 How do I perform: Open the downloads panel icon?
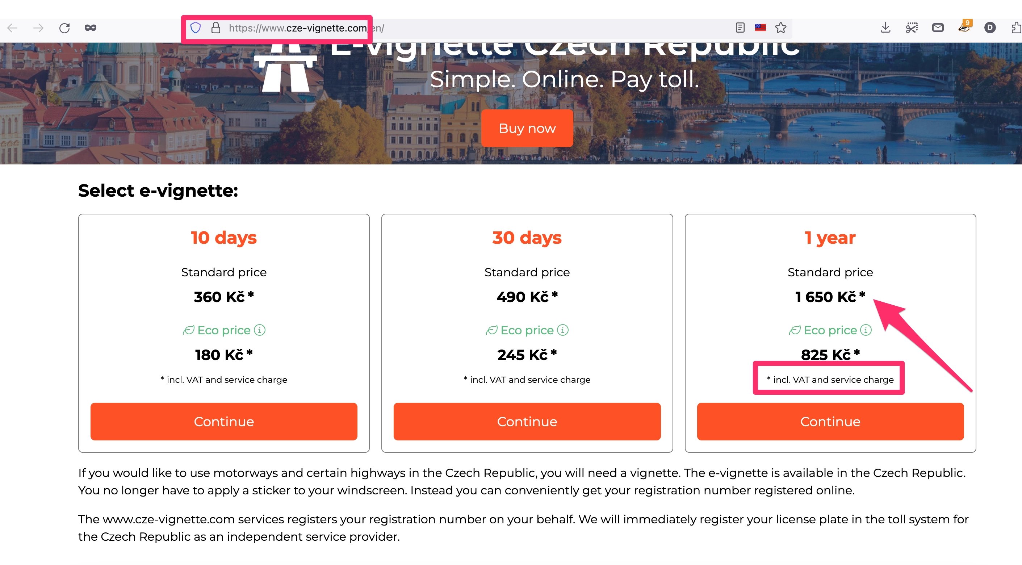click(x=885, y=28)
